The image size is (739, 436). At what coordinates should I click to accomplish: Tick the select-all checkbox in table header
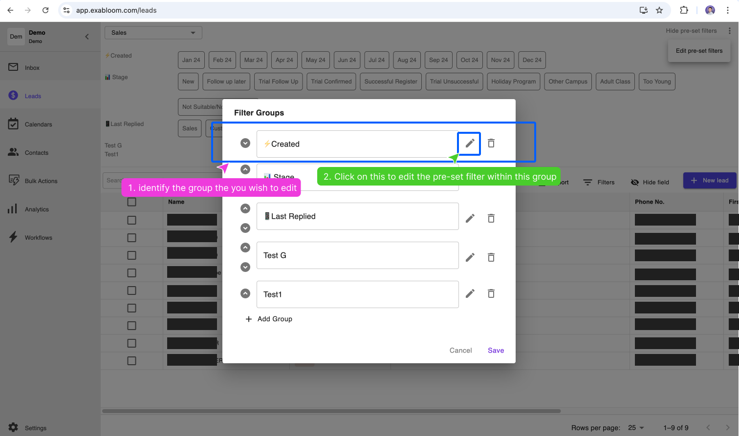(131, 202)
